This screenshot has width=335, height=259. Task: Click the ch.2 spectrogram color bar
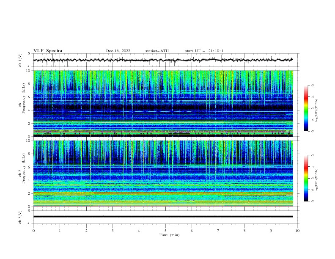[306, 178]
